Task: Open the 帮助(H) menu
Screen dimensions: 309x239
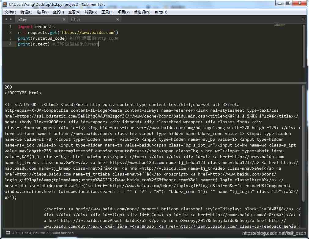Action: (161, 12)
